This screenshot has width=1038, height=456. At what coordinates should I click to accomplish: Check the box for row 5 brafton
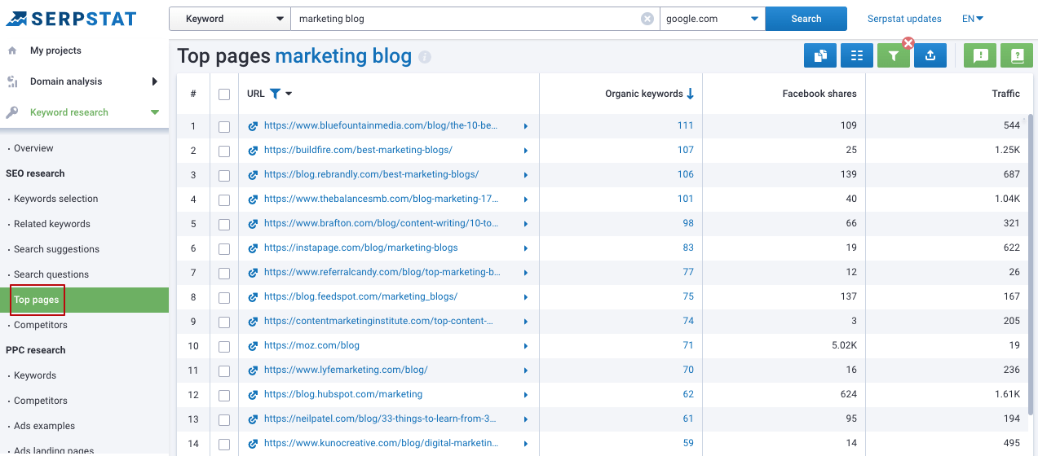(x=224, y=224)
